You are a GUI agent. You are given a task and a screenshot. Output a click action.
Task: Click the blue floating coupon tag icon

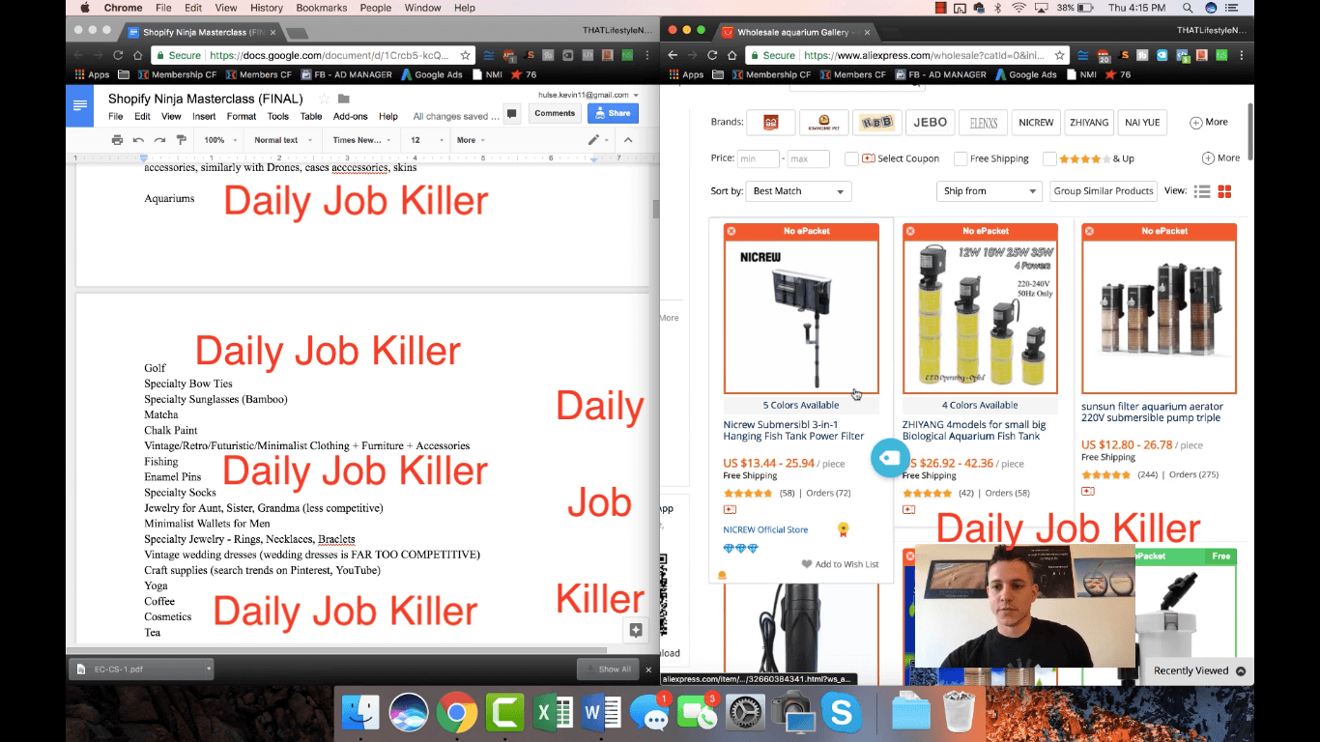890,458
